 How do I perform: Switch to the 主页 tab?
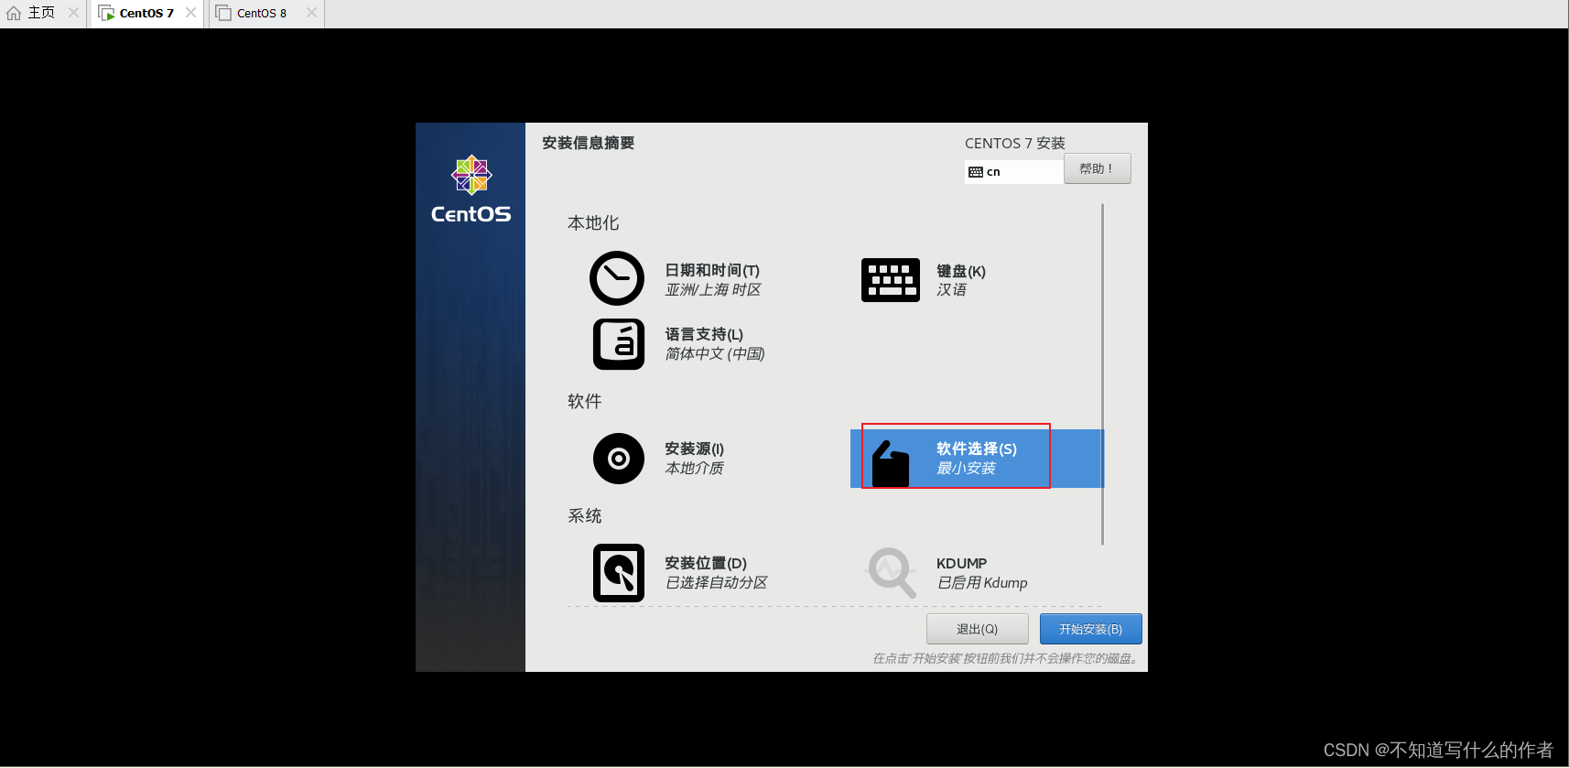[x=41, y=13]
